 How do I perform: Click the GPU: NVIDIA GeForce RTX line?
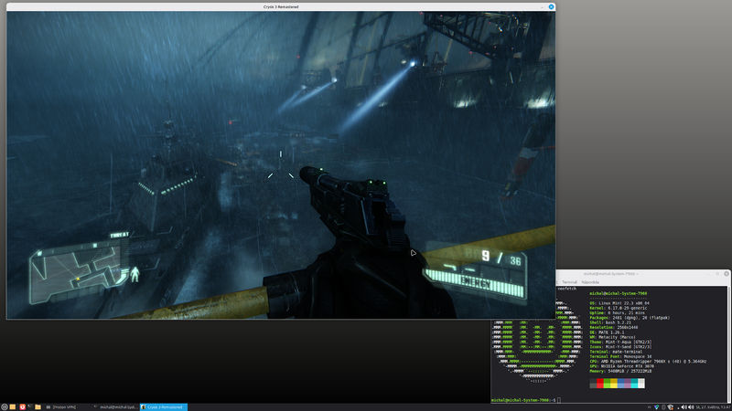pos(621,366)
